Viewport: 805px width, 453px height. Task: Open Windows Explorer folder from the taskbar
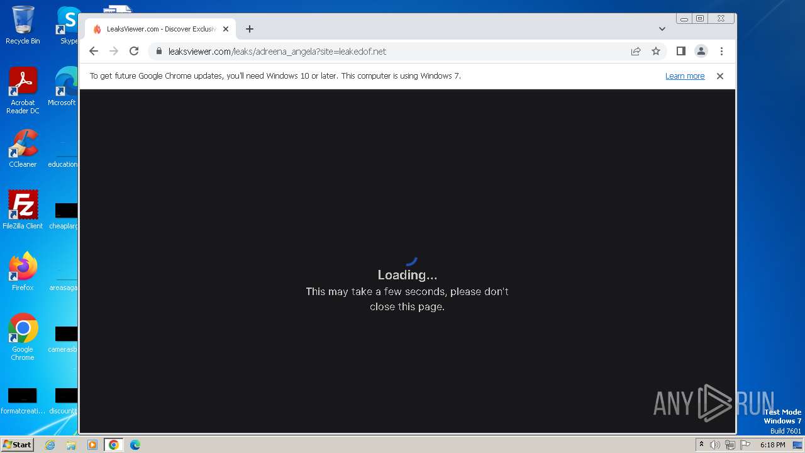point(71,445)
